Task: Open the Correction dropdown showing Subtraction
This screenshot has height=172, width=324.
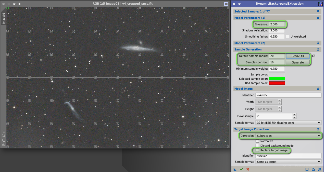Action: coord(288,136)
